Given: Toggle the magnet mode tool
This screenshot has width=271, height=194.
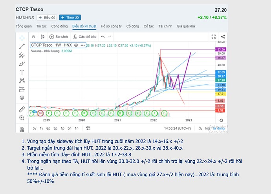Looking at the screenshot, I should (x=22, y=129).
